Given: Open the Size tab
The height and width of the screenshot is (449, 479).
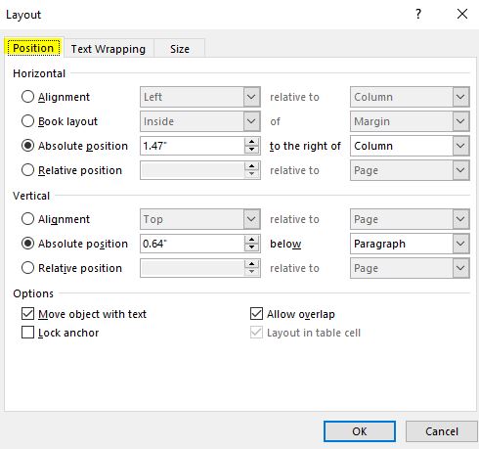Looking at the screenshot, I should [180, 49].
